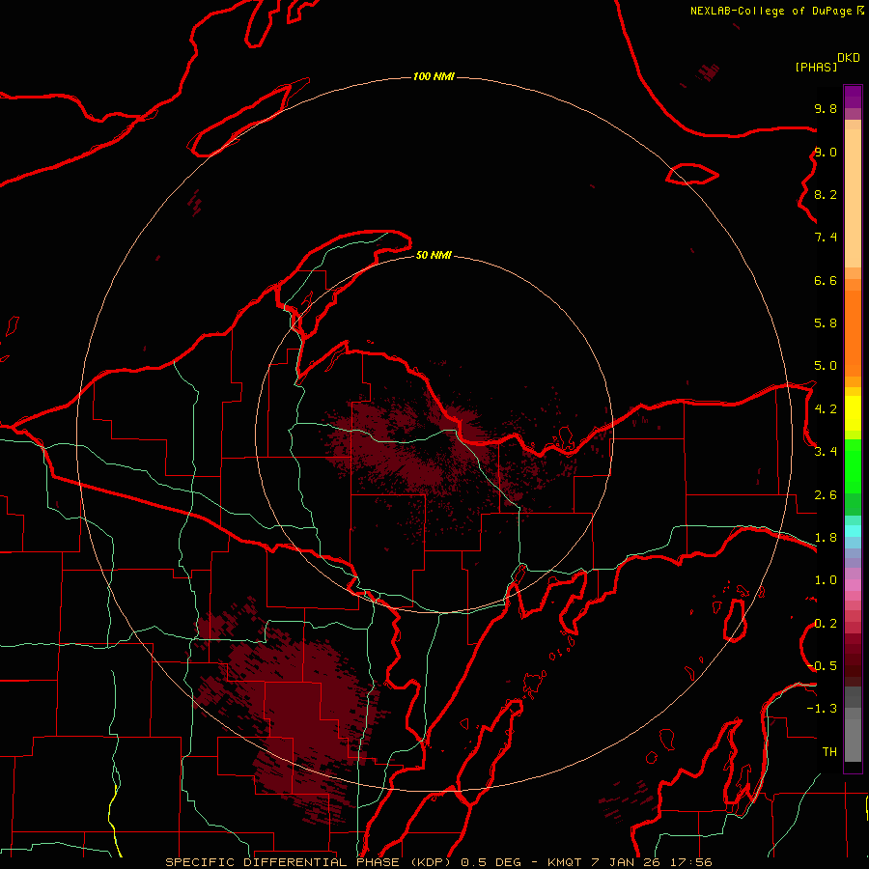The image size is (869, 869).
Task: Pick the pale peach color bar segment
Action: pos(853,198)
